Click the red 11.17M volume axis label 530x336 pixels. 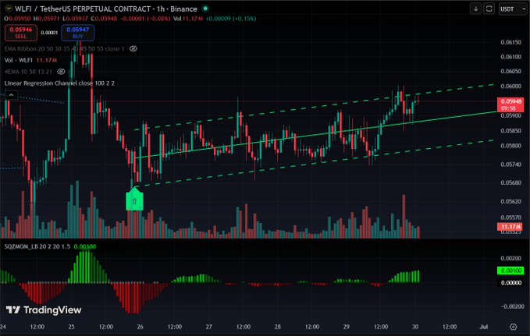pyautogui.click(x=510, y=227)
